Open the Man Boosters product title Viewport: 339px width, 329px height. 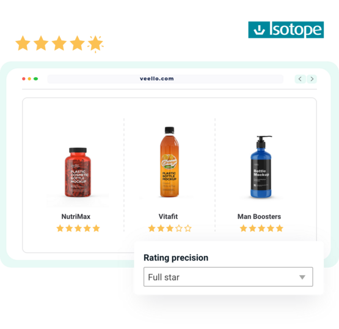(x=259, y=216)
